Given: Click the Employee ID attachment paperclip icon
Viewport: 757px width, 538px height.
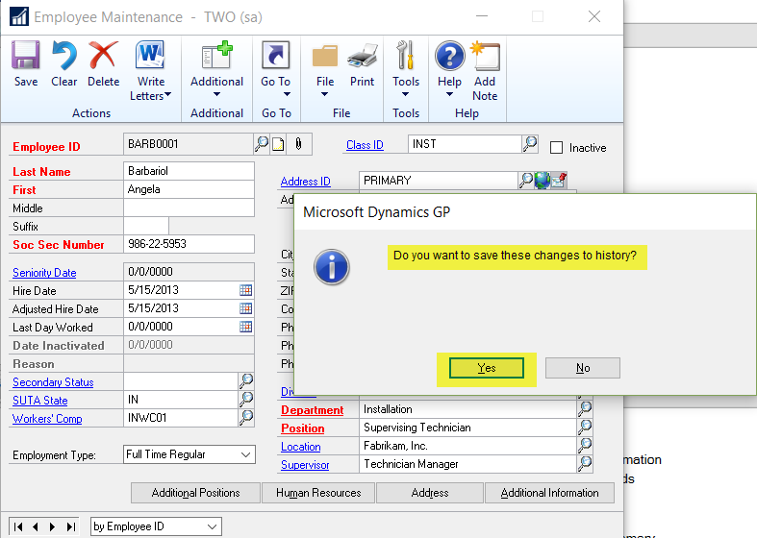Looking at the screenshot, I should click(298, 144).
